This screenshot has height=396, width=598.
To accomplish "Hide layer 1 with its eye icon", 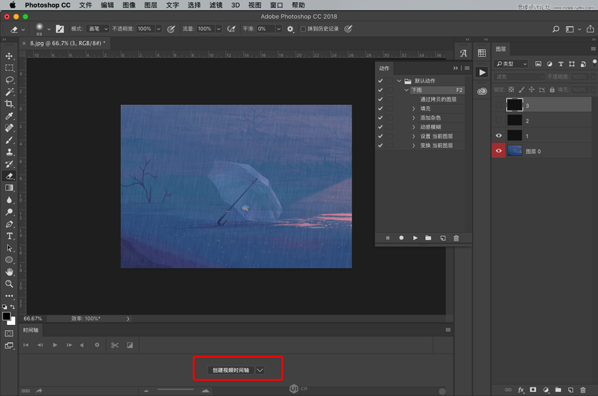I will pos(499,135).
